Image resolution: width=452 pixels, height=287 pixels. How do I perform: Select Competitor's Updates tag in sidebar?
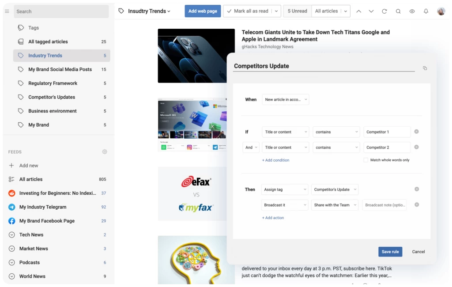[62, 97]
